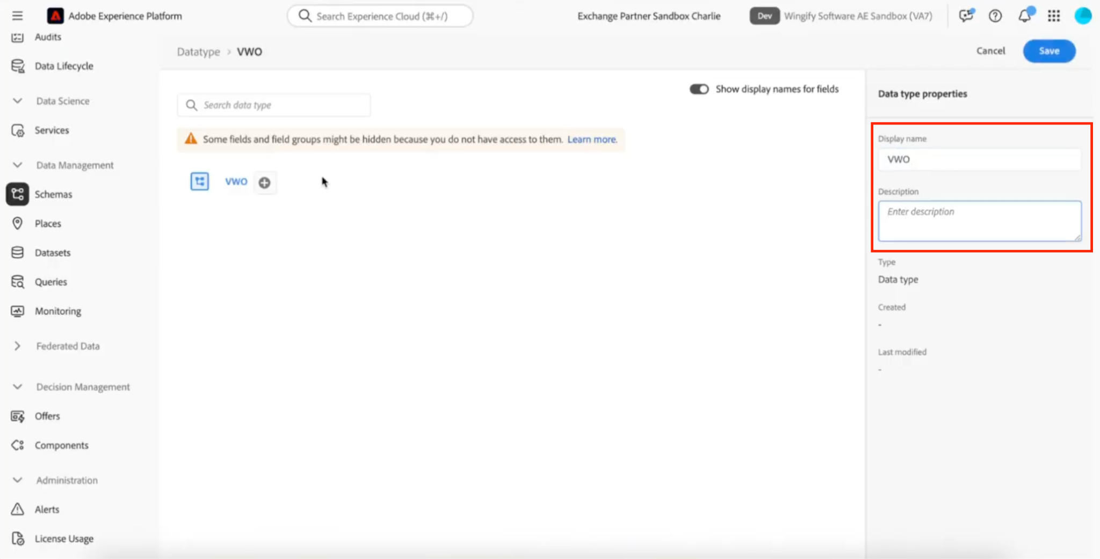This screenshot has width=1100, height=559.
Task: Click the Description text area
Action: [x=980, y=221]
